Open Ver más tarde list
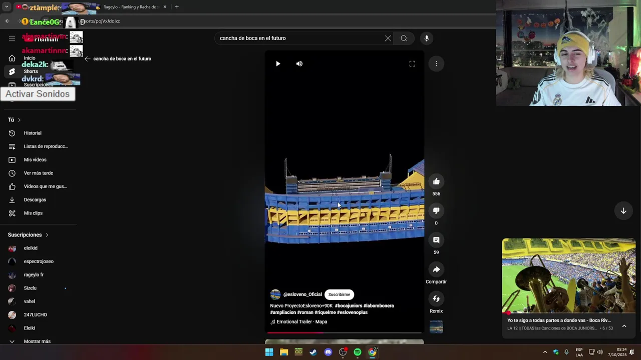This screenshot has width=641, height=360. (38, 173)
